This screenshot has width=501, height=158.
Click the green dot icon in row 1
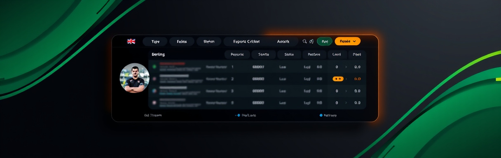(x=155, y=66)
